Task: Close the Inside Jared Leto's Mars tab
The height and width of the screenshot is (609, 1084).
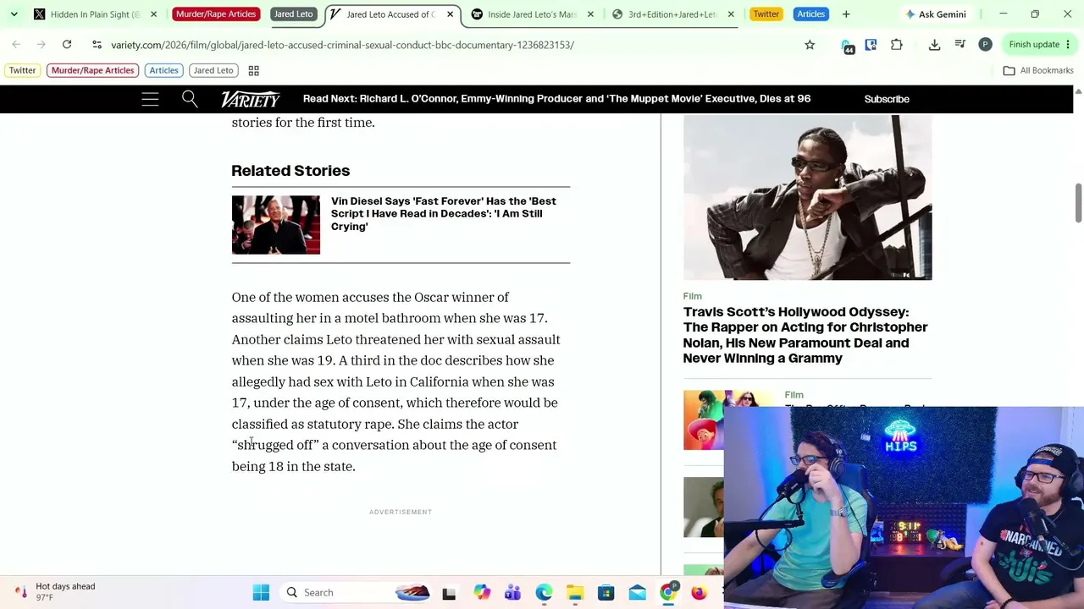Action: 590,14
